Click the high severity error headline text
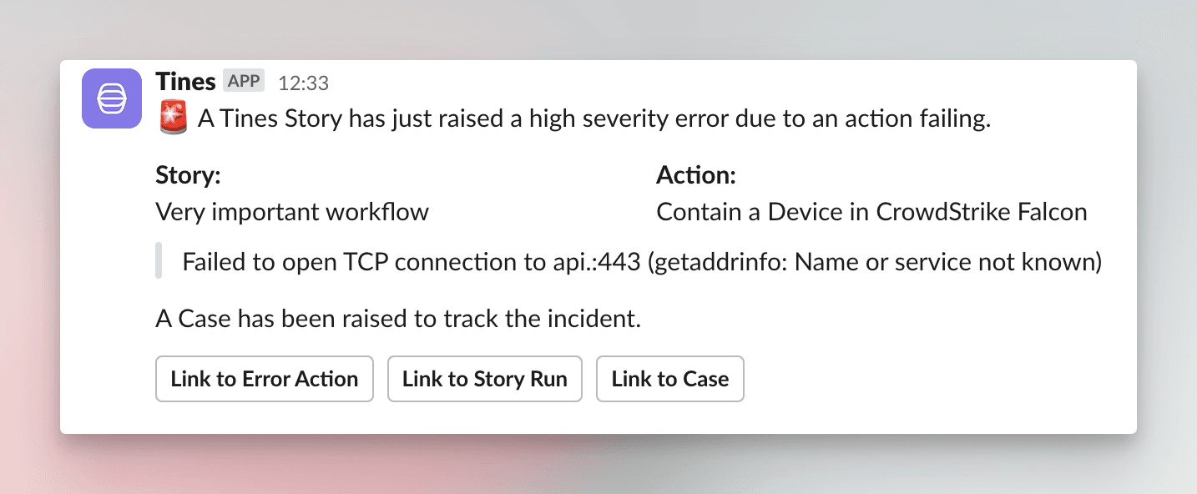Image resolution: width=1197 pixels, height=494 pixels. tap(593, 119)
